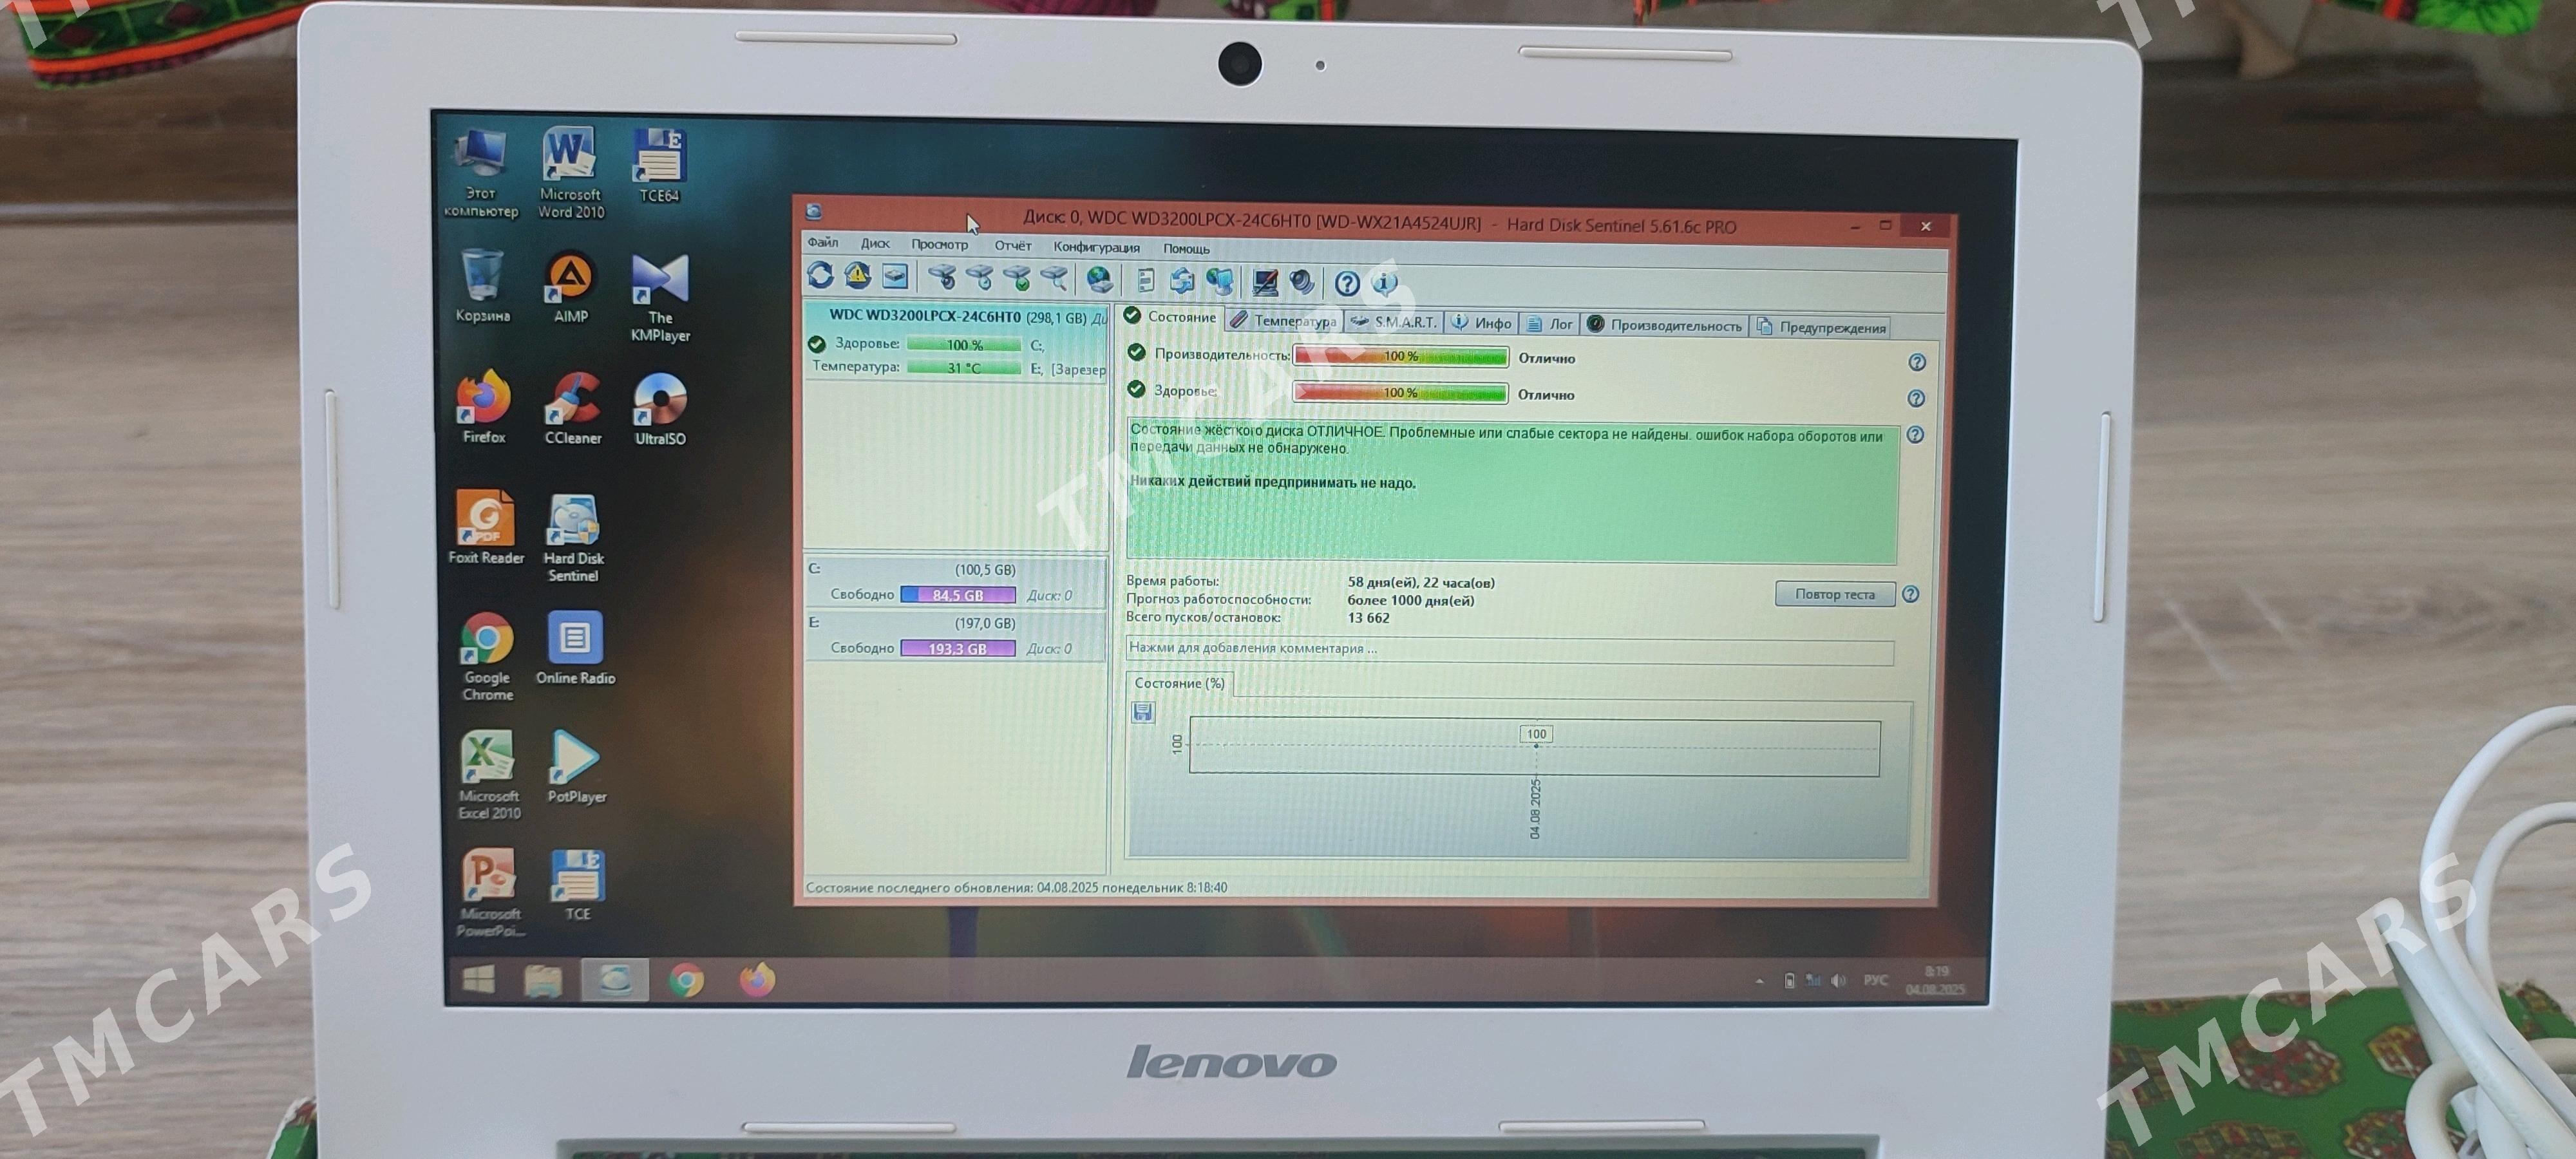Open the Помощь menu
2576x1159 pixels.
tap(1186, 248)
